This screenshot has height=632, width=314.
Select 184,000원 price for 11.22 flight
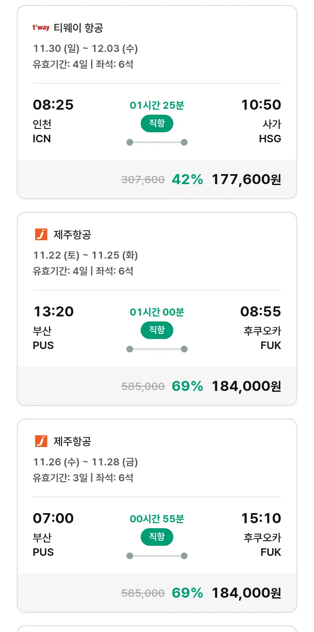coord(246,386)
